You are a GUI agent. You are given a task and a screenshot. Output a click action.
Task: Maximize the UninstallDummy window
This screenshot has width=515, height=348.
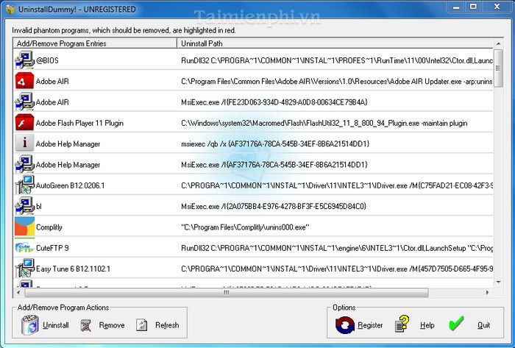click(473, 7)
